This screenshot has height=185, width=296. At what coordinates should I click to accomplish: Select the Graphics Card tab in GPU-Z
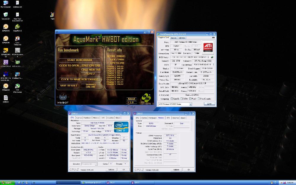pos(163,38)
